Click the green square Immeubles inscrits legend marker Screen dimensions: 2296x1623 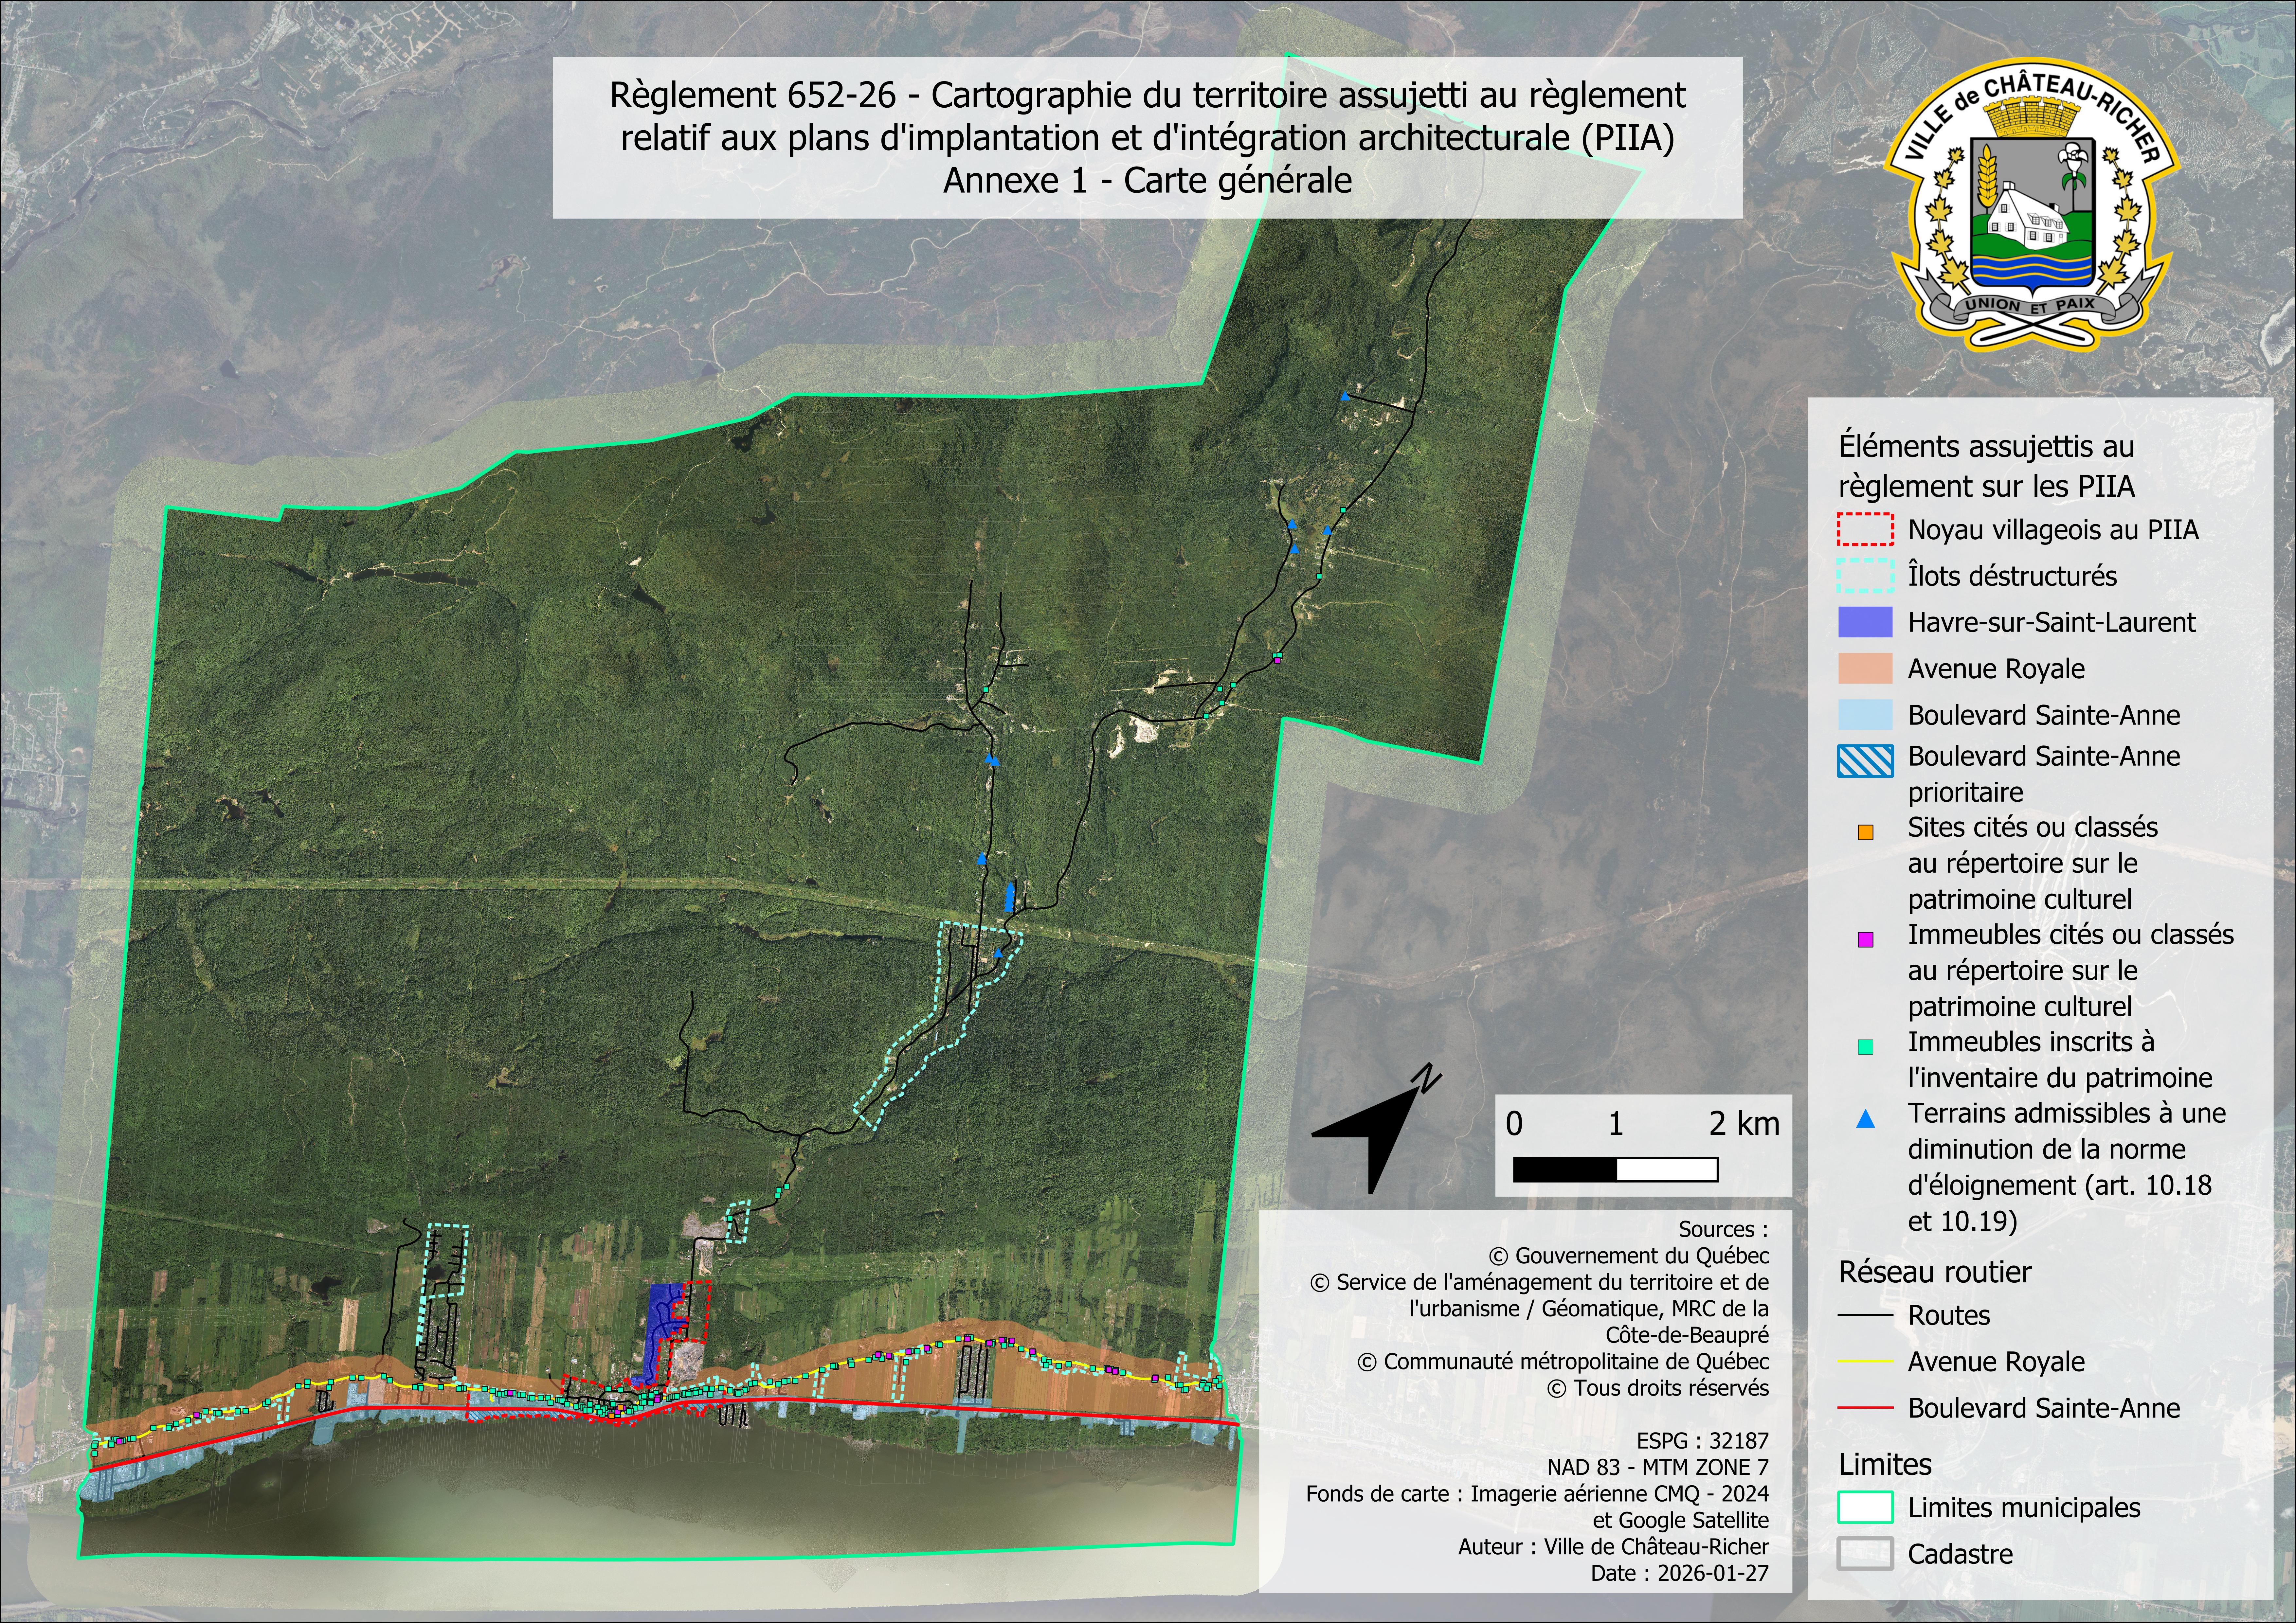pos(1865,1047)
